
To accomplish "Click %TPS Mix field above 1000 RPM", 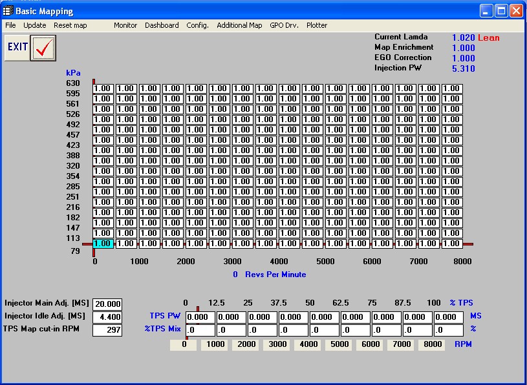I will coord(231,330).
